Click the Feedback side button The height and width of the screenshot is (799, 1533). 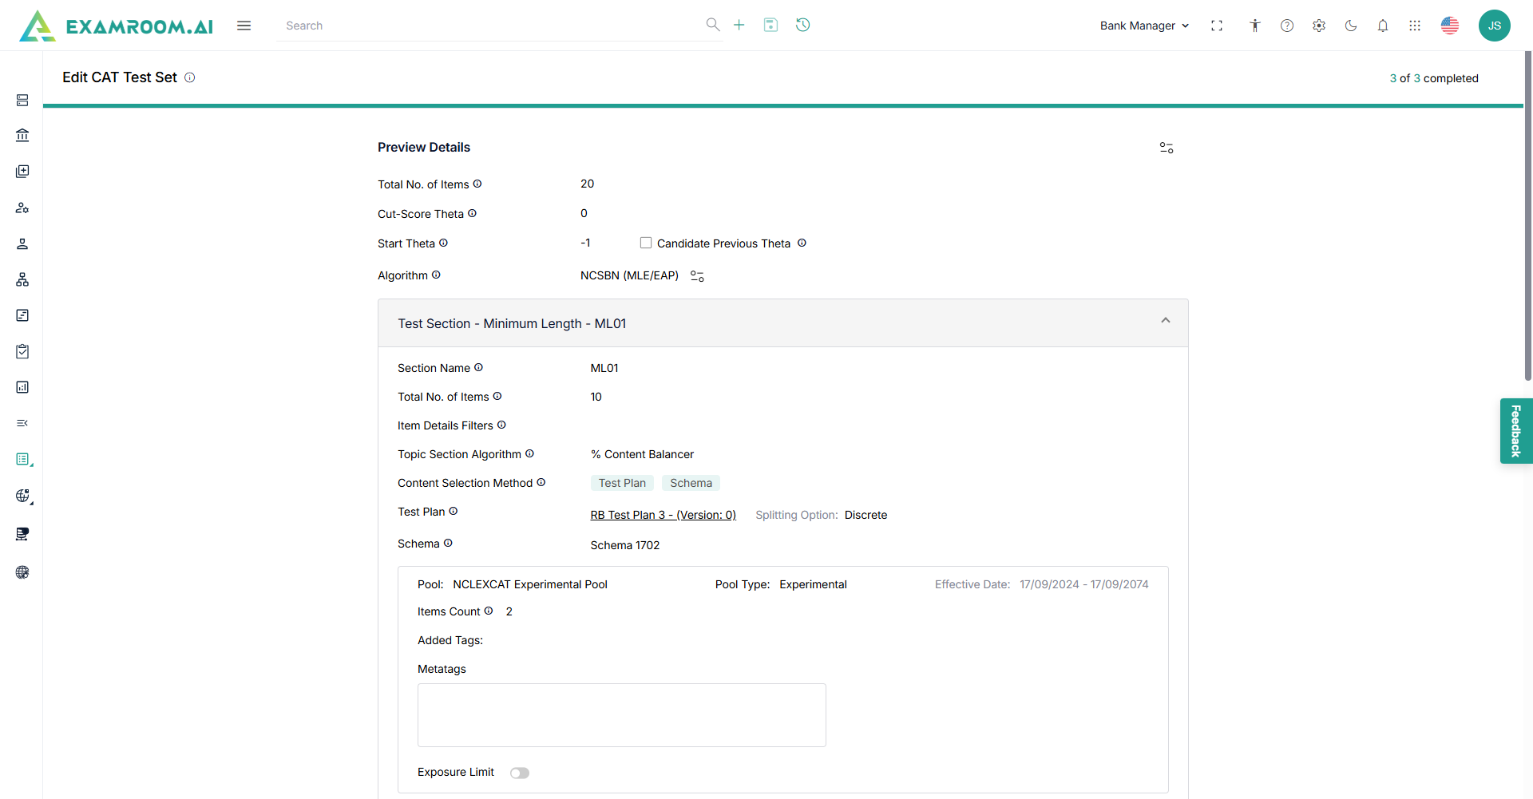(1515, 431)
